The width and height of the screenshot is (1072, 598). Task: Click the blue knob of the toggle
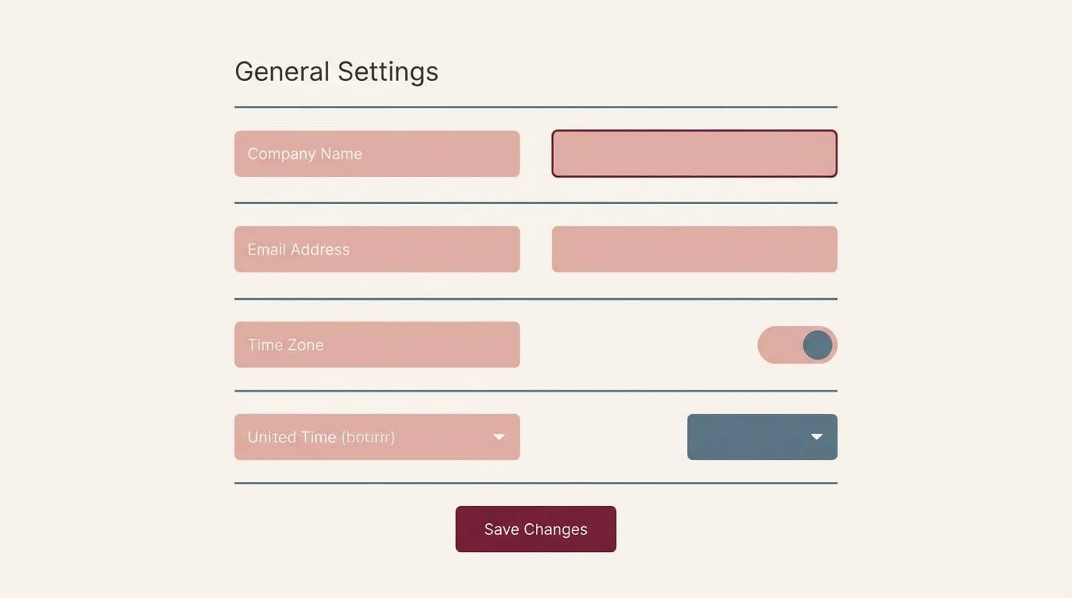pyautogui.click(x=817, y=344)
